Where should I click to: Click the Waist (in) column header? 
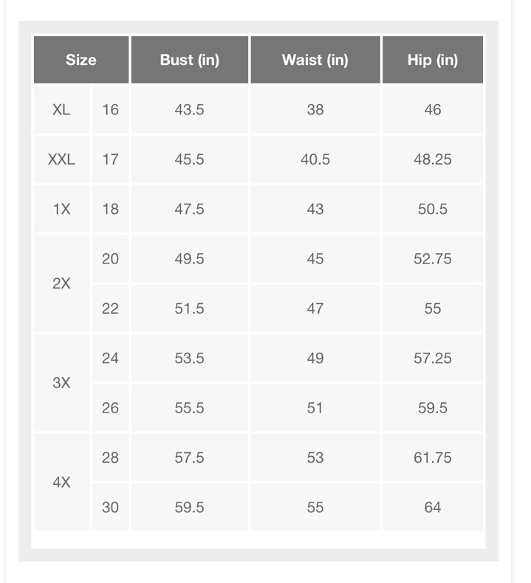(315, 60)
